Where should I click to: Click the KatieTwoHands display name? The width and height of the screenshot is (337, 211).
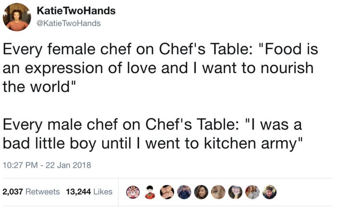tap(76, 11)
